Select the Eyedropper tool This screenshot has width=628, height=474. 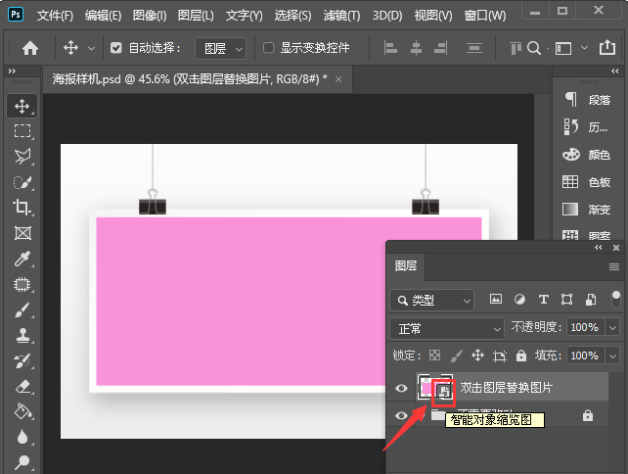tap(22, 259)
